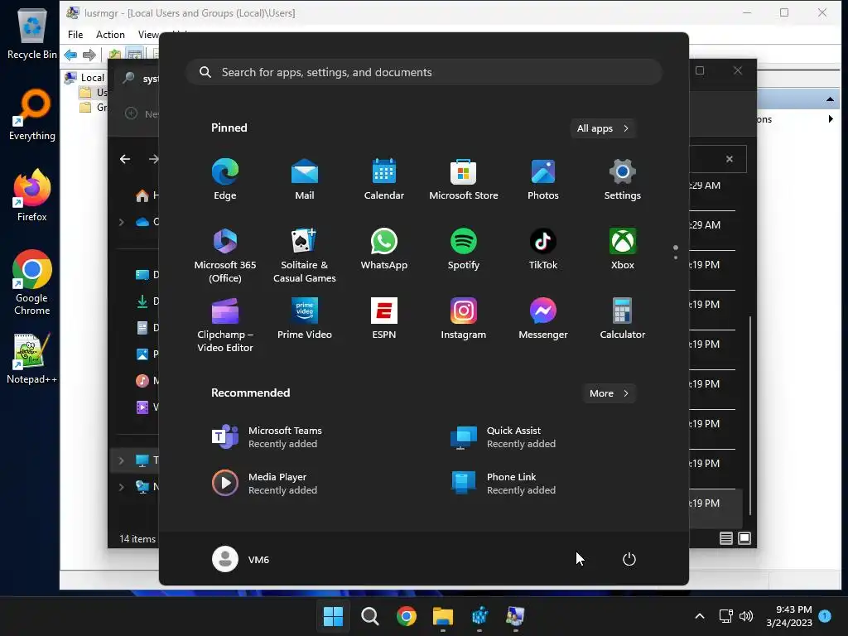Open the ESPN app
Screen dimensions: 848x636
(x=384, y=319)
